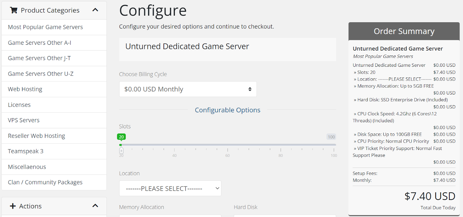Go to Licenses category
The width and height of the screenshot is (463, 217).
click(x=54, y=105)
